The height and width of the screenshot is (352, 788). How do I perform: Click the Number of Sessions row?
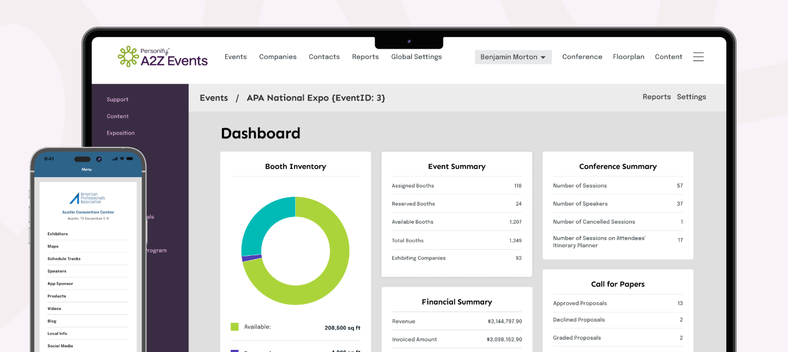point(618,186)
